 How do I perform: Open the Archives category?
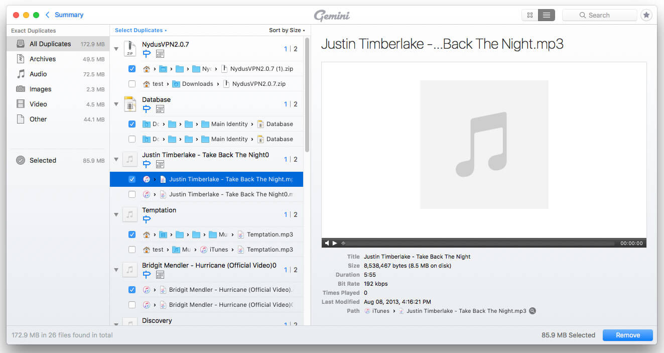point(58,59)
